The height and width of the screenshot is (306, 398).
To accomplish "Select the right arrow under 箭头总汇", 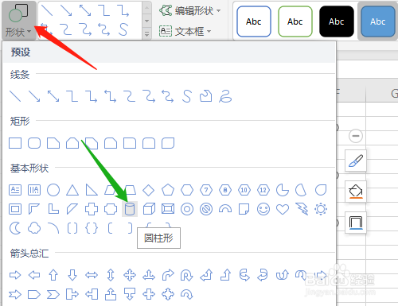I will point(15,275).
